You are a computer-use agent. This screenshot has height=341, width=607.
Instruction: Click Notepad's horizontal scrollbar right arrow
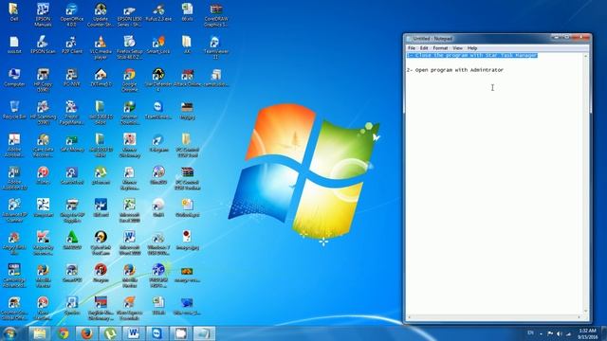[x=579, y=317]
